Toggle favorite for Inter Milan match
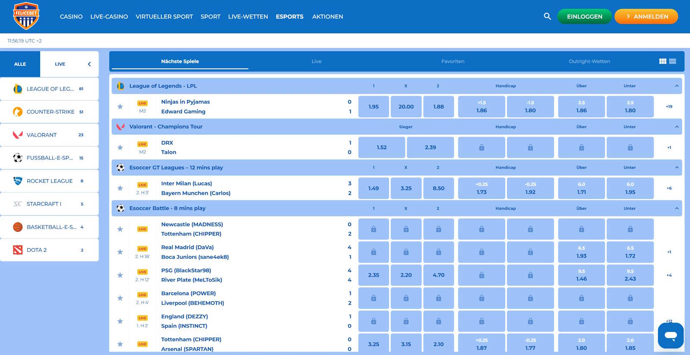 tap(120, 188)
